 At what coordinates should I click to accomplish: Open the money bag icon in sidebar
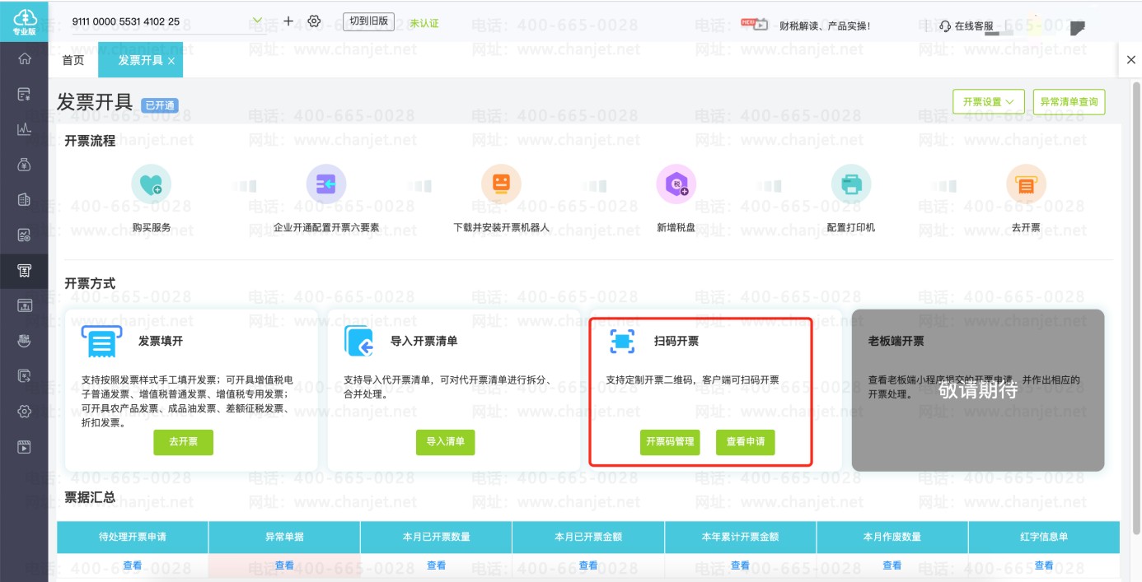click(x=24, y=165)
